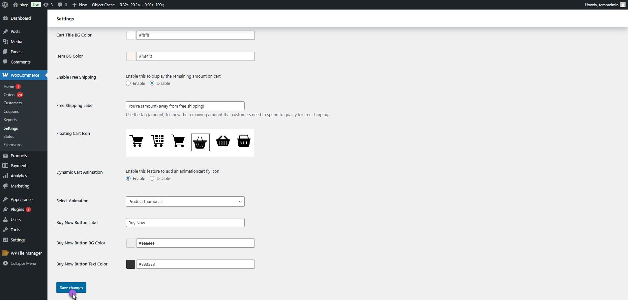Open the Select Animation dropdown
Screen dimensions: 628x300
[x=185, y=202]
